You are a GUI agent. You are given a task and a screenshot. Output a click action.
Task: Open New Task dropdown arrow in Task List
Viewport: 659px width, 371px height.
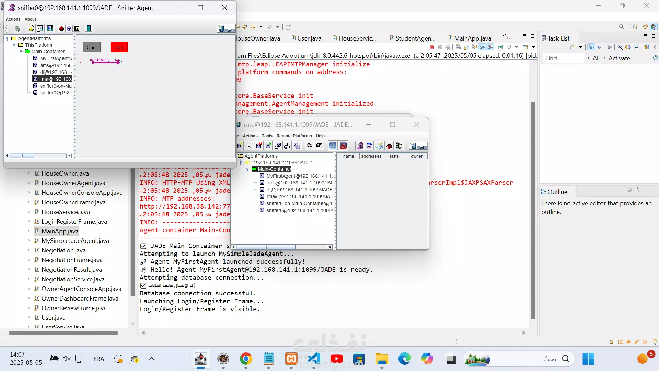click(580, 47)
